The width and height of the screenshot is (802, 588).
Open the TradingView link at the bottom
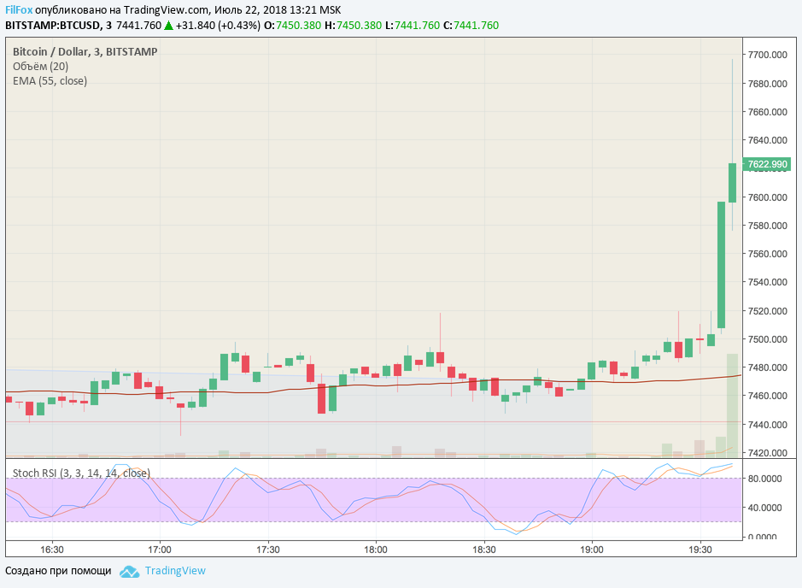click(175, 571)
